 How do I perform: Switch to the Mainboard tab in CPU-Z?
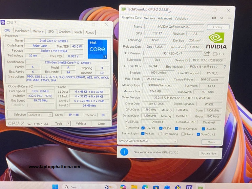22,31
